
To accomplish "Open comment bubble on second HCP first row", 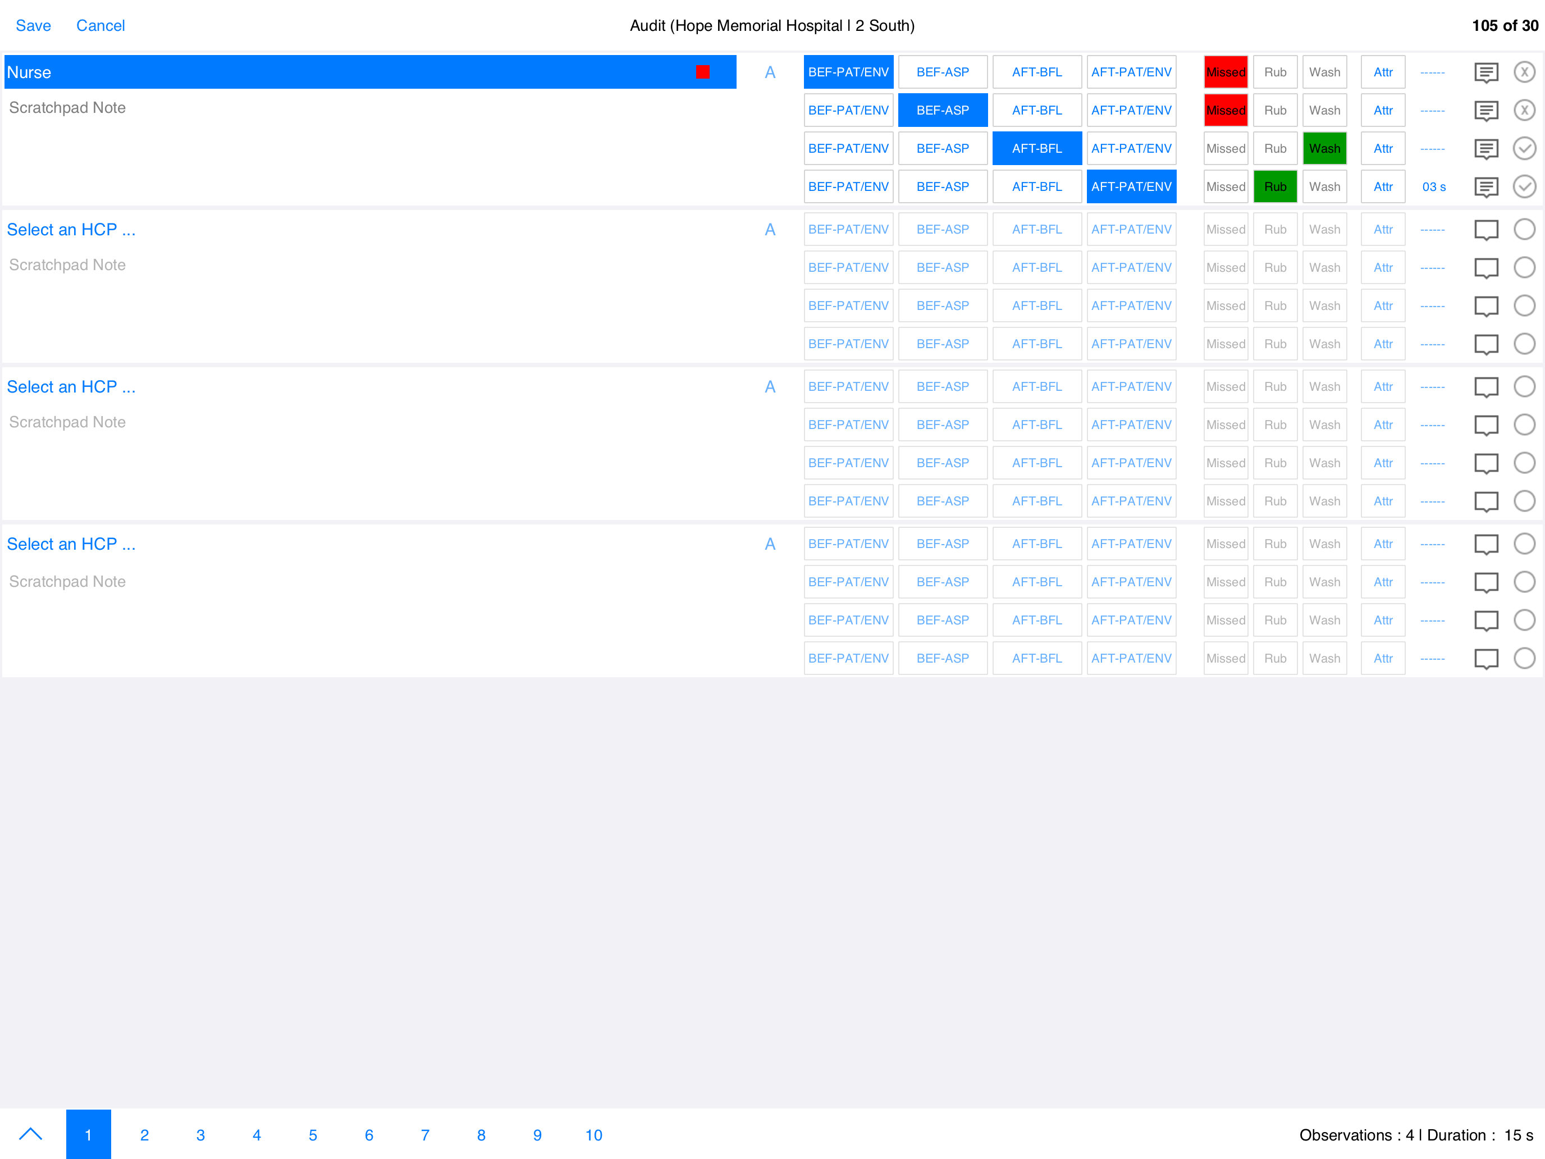I will click(x=1485, y=230).
